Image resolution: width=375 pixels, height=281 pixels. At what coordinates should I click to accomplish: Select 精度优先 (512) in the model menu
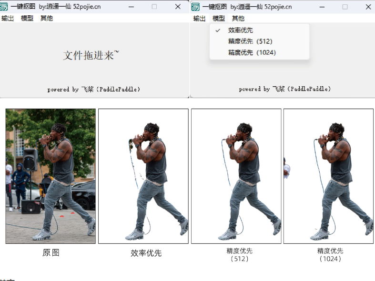click(x=250, y=41)
